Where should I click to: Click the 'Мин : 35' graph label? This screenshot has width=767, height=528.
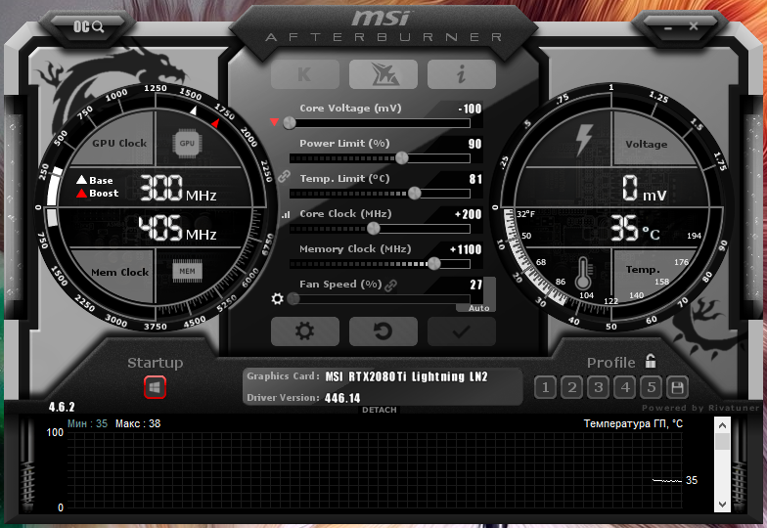point(88,423)
